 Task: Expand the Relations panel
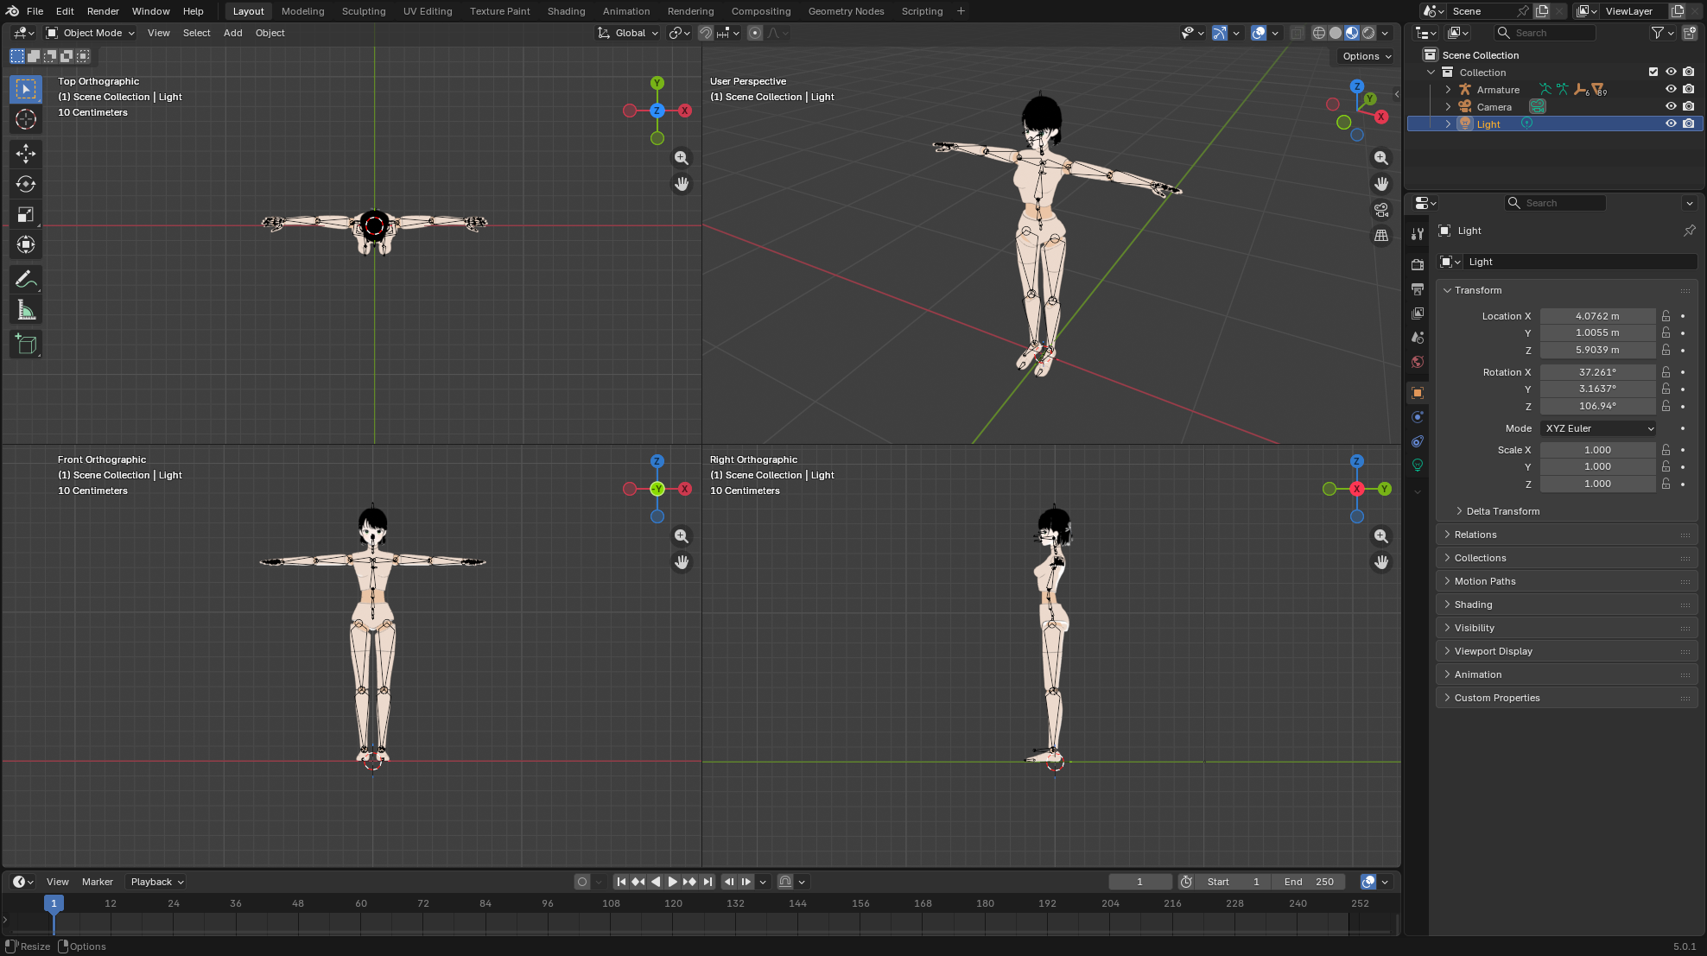(x=1475, y=535)
